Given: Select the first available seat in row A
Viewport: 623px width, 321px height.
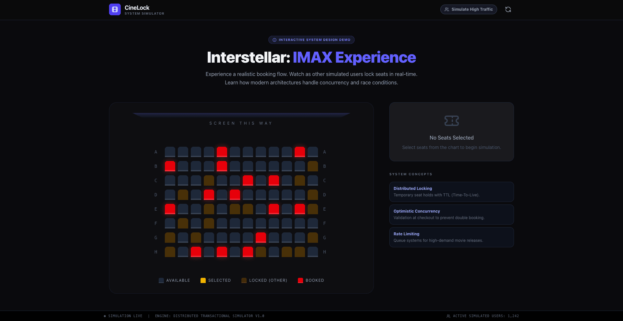Looking at the screenshot, I should (170, 152).
